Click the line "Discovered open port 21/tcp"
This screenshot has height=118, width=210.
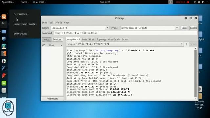tap(98, 89)
